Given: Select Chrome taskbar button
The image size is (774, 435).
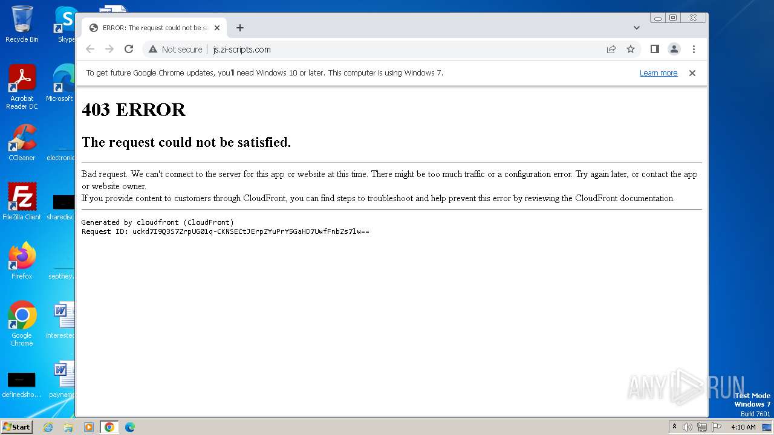Looking at the screenshot, I should pyautogui.click(x=109, y=427).
